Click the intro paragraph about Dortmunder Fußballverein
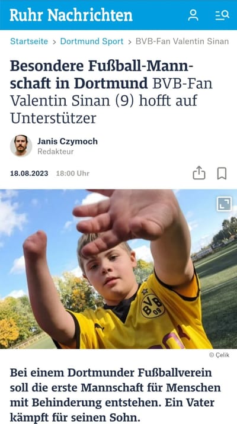This screenshot has height=424, width=237. click(x=116, y=395)
